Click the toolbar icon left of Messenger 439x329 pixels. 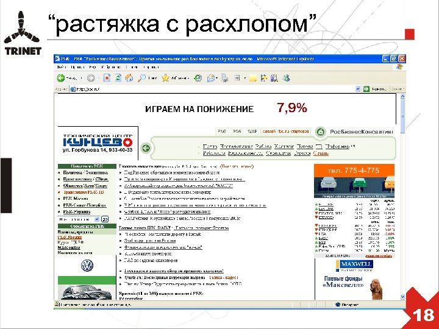point(274,78)
